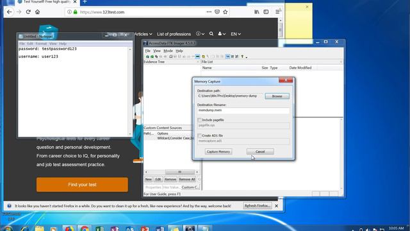The height and width of the screenshot is (231, 410).
Task: Select the Test Yourself Firefox tab
Action: coord(47,2)
